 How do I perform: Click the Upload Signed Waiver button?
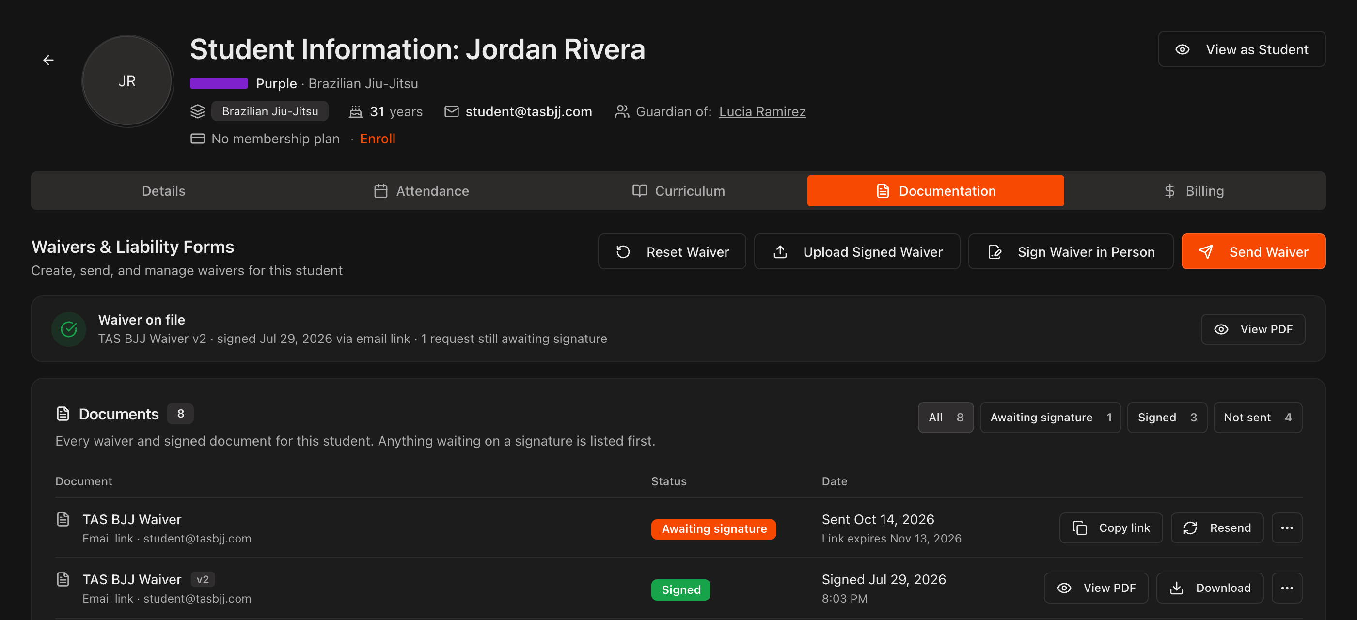pyautogui.click(x=856, y=251)
